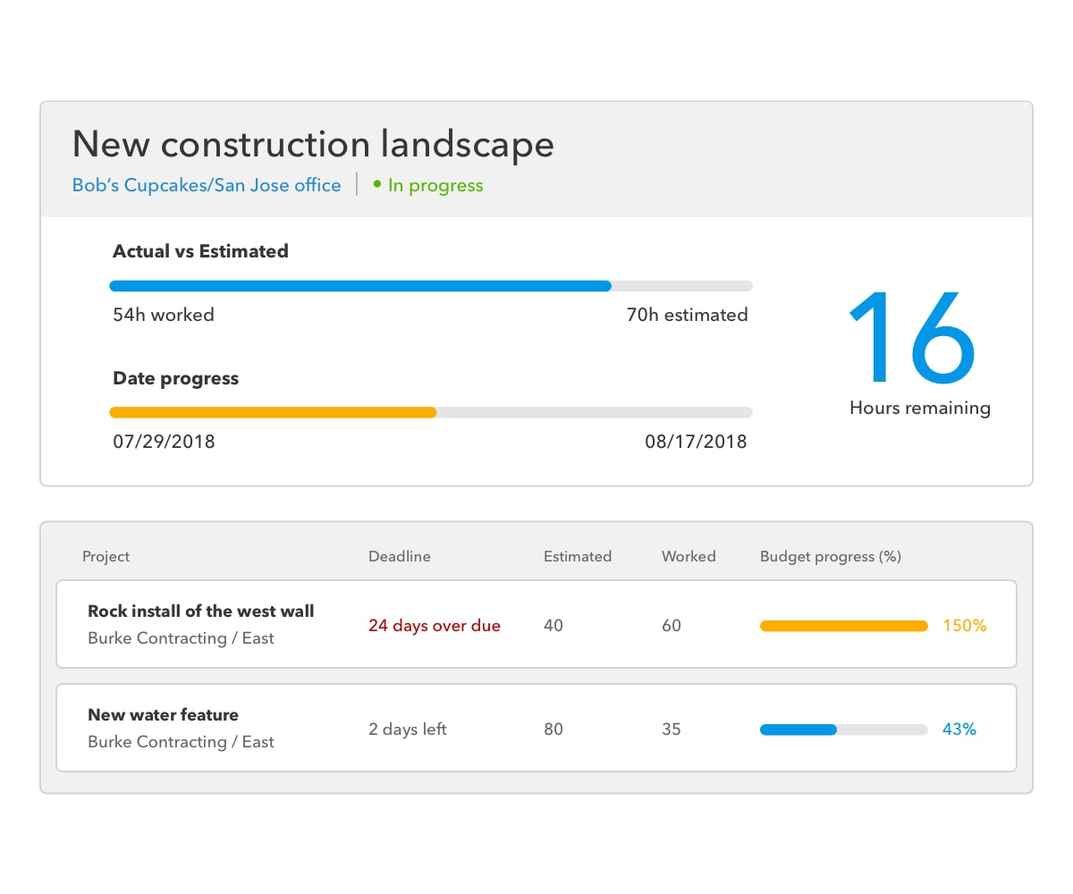
Task: Click the red 24 days over due deadline
Action: pos(435,626)
